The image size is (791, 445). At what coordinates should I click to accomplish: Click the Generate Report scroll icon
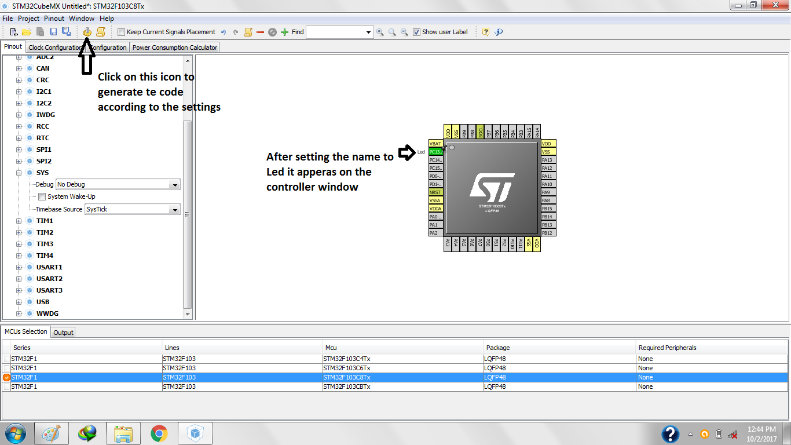pos(100,32)
